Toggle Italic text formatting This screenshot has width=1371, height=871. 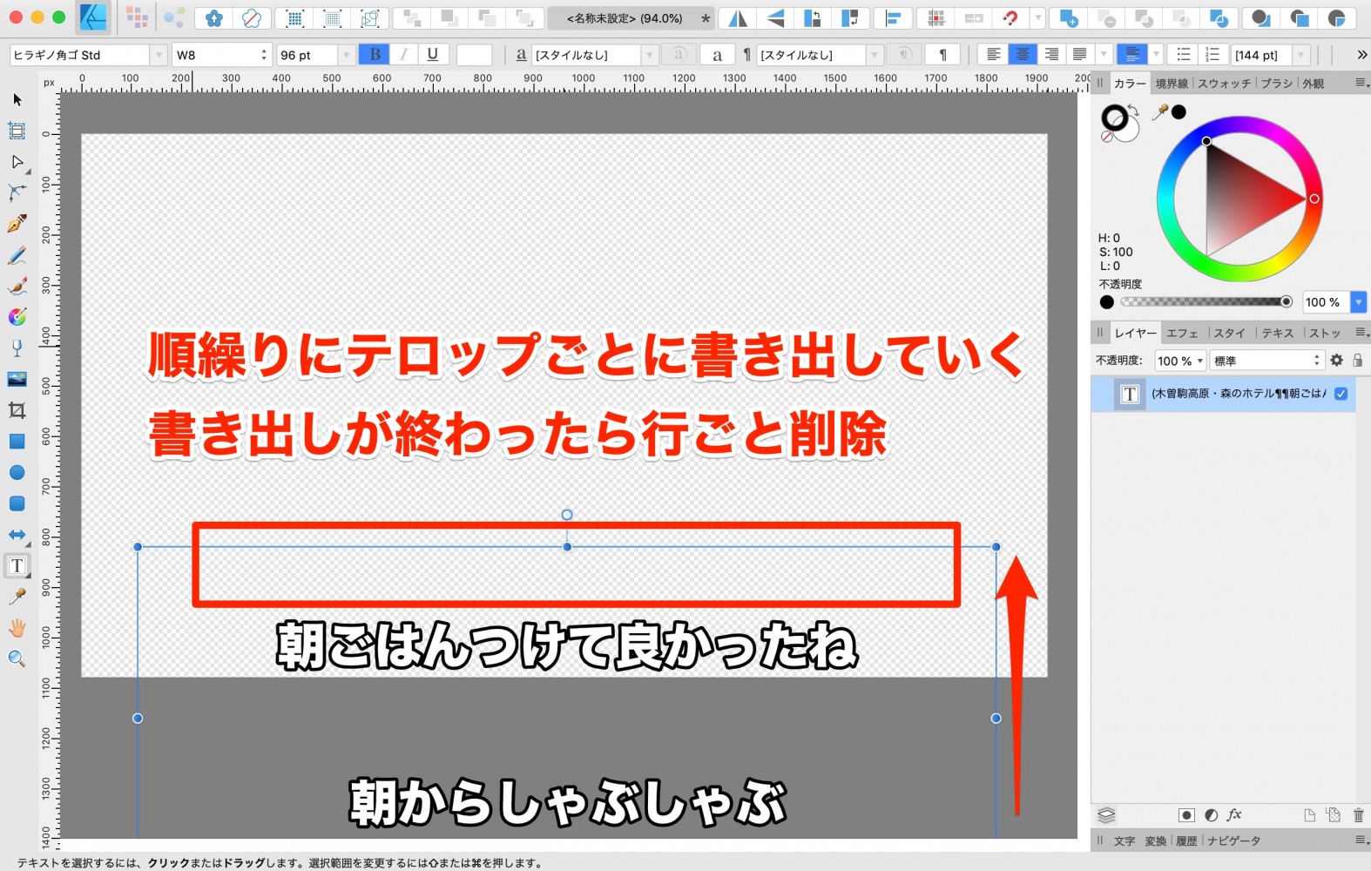click(x=403, y=55)
